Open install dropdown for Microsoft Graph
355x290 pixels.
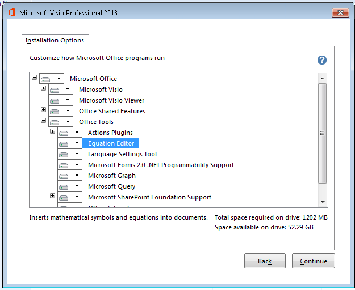70,176
